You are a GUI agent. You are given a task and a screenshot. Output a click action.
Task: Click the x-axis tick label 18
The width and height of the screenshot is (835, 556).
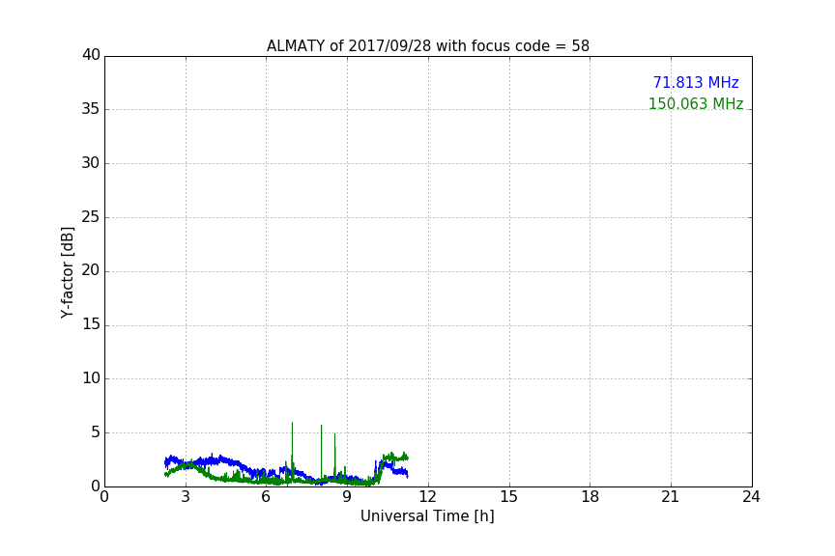pos(590,497)
